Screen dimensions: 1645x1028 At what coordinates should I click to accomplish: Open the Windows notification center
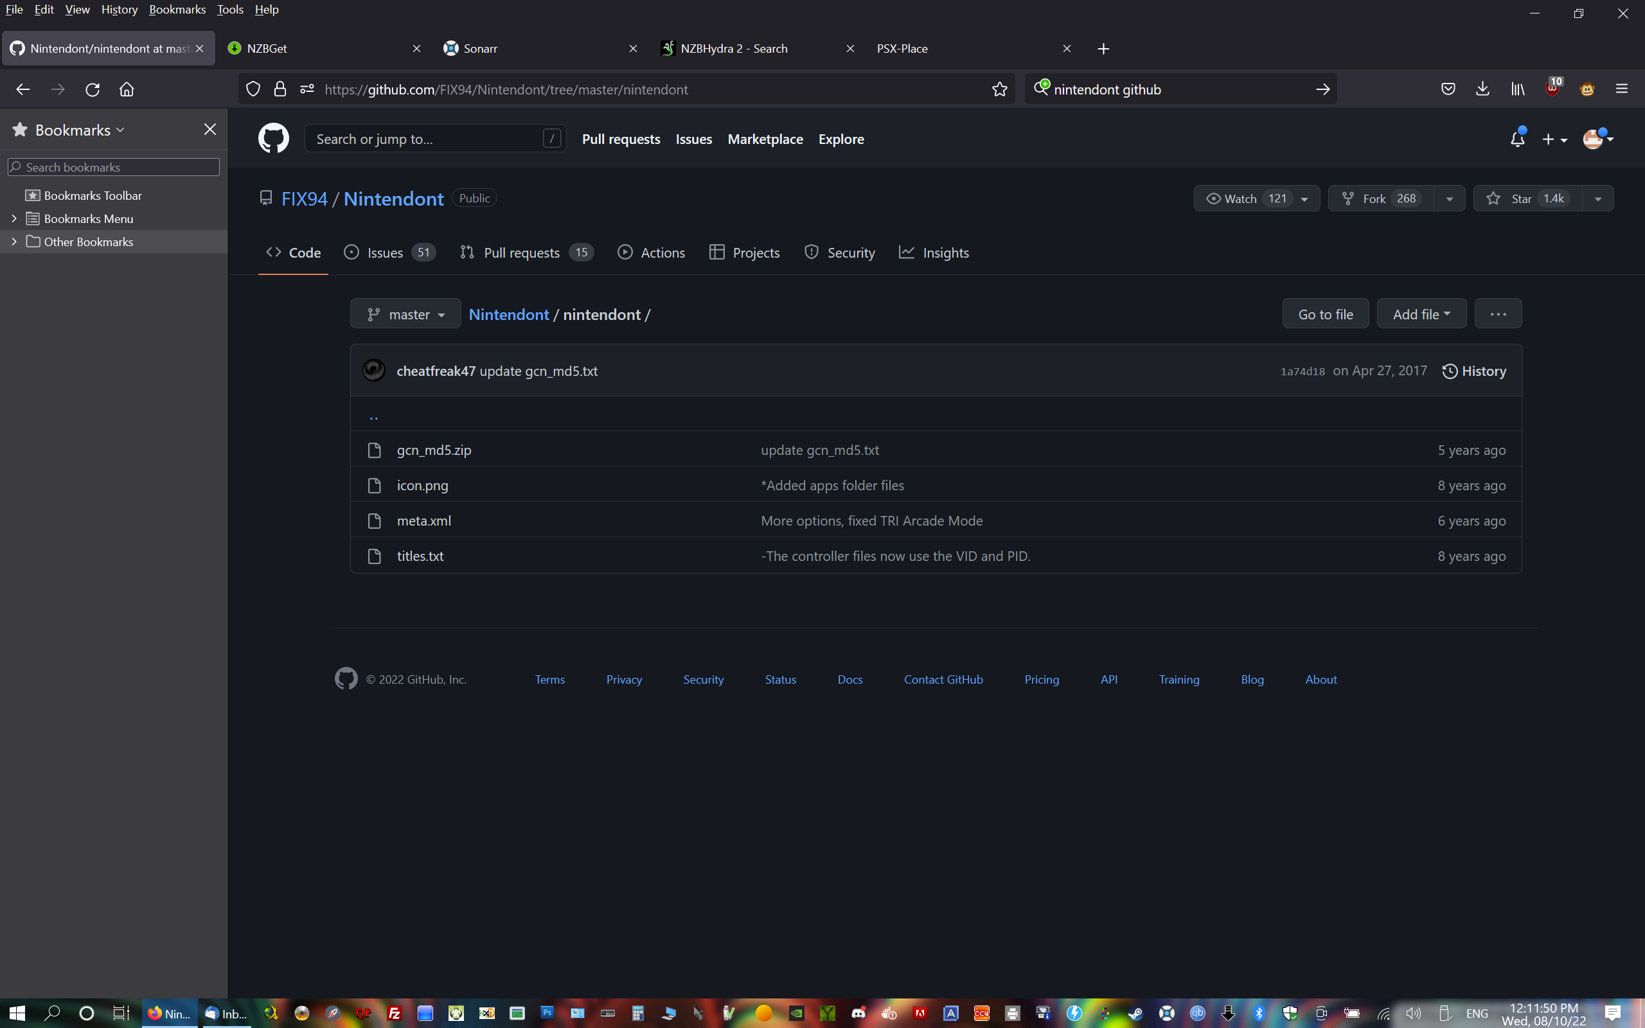pyautogui.click(x=1612, y=1013)
